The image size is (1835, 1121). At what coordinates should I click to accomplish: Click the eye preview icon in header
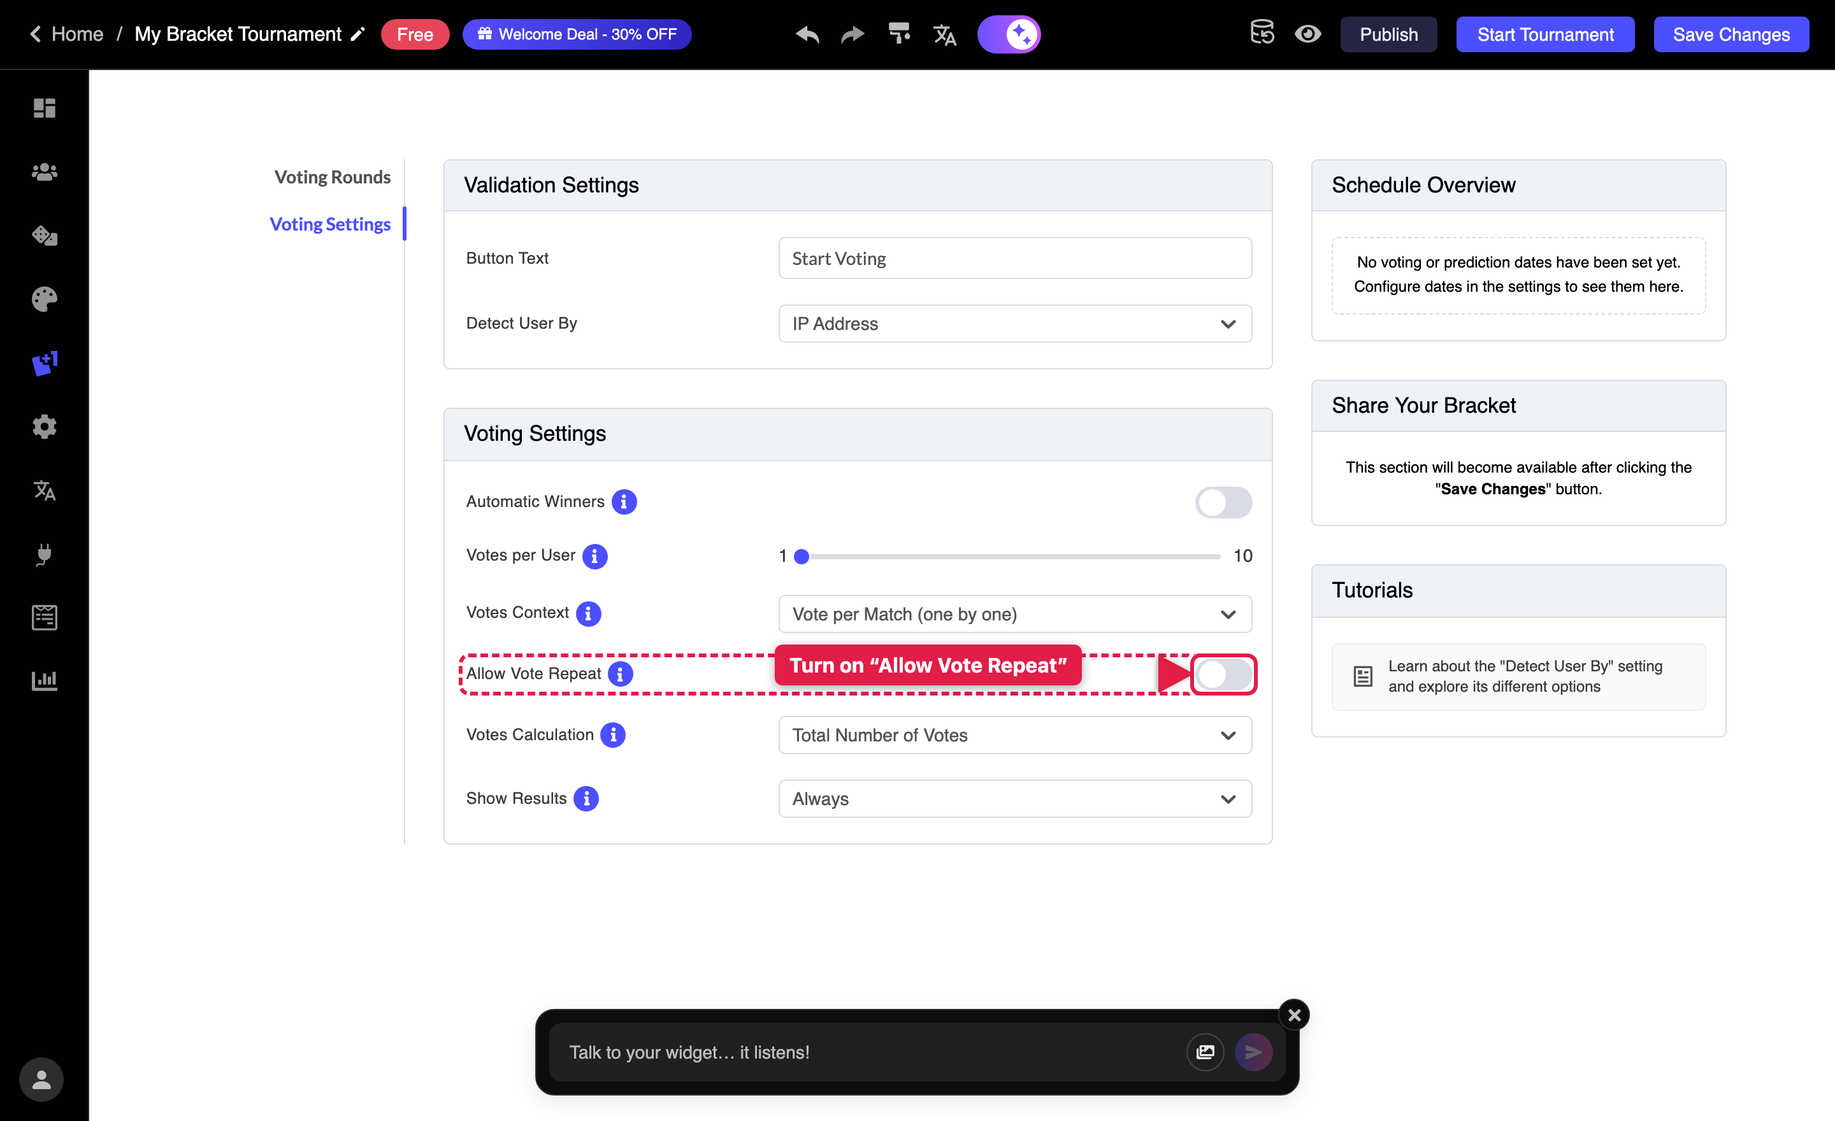coord(1307,34)
